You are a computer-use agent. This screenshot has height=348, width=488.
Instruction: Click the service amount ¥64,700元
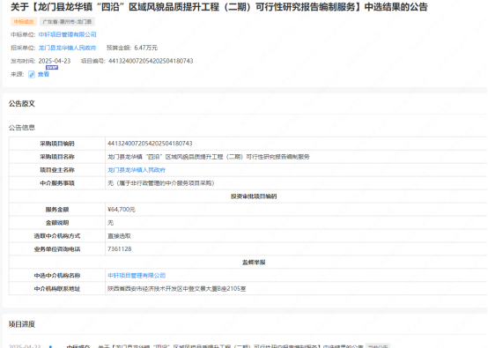tap(122, 210)
